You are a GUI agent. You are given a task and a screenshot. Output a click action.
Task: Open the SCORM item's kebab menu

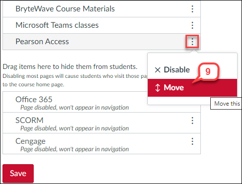click(x=192, y=121)
